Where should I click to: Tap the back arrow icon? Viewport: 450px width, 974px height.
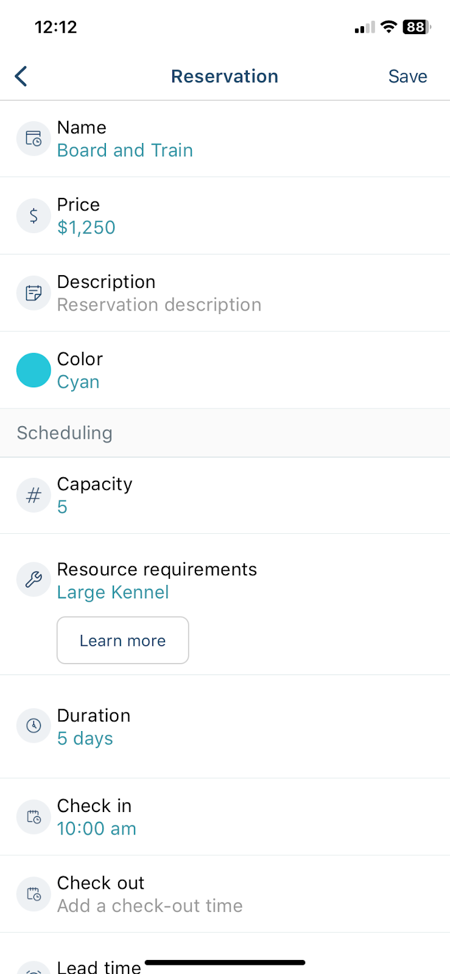tap(21, 76)
